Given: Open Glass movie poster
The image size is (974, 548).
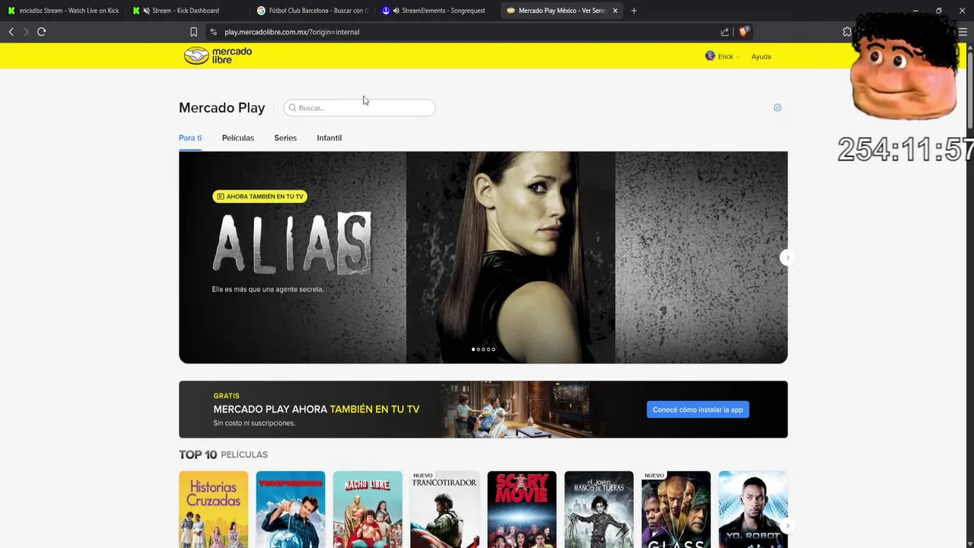Looking at the screenshot, I should (676, 509).
